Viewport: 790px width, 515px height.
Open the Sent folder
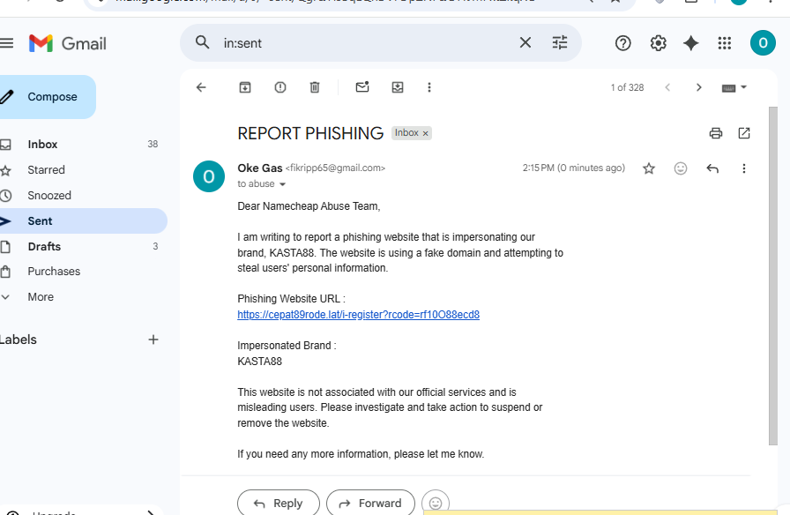click(40, 221)
